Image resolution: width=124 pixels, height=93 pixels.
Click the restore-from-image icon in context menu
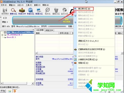pyautogui.click(x=75, y=60)
